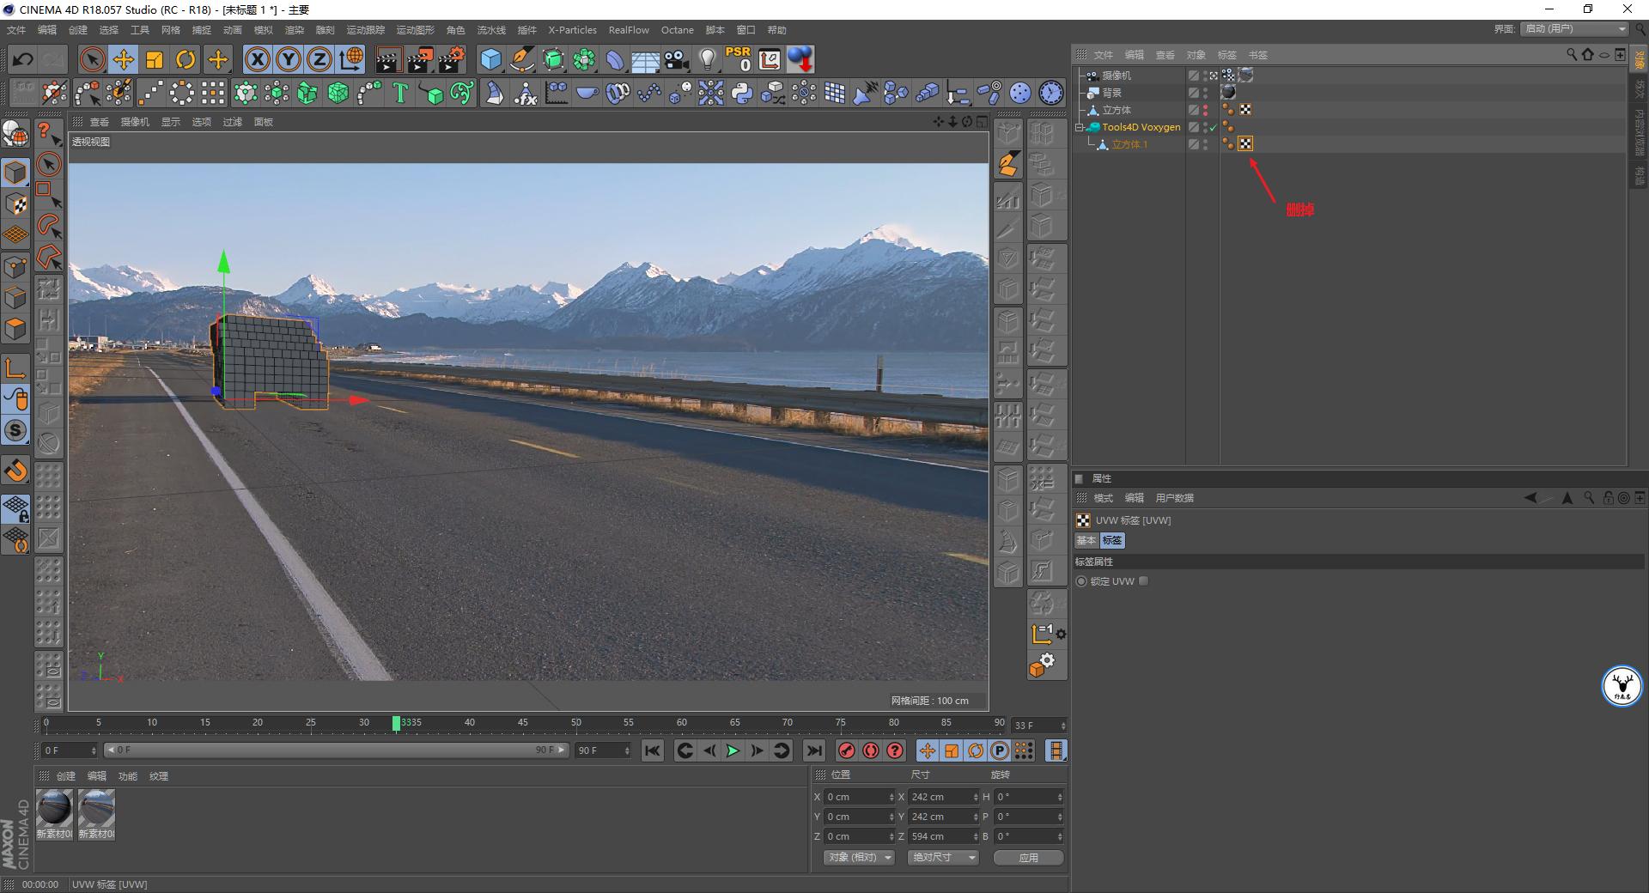Image resolution: width=1649 pixels, height=893 pixels.
Task: Play the animation forward
Action: (x=733, y=750)
